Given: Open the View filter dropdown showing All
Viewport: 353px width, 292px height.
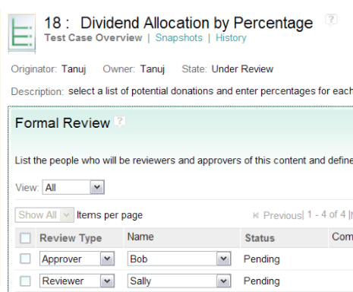Looking at the screenshot, I should click(x=74, y=187).
